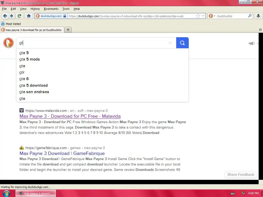Choose the plain 'gta' suggestion
This screenshot has height=197, width=263.
coord(102,66)
